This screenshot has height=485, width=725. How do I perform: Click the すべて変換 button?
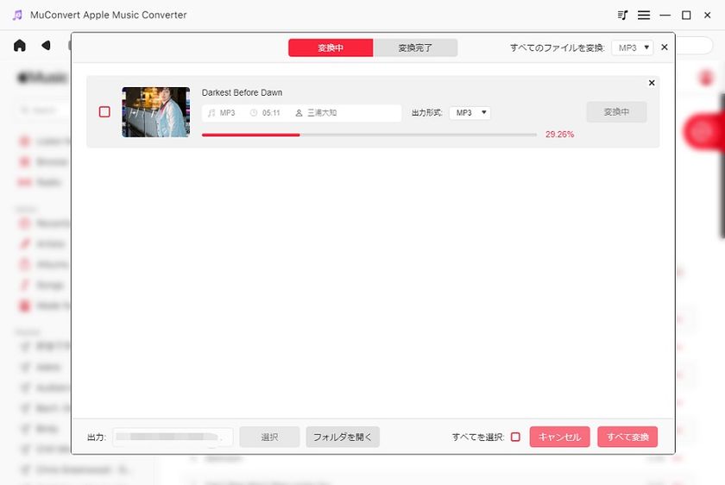627,437
